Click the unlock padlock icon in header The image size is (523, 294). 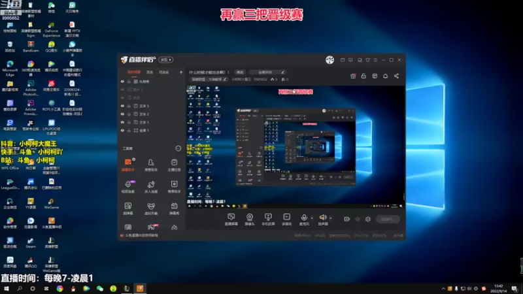point(363,76)
